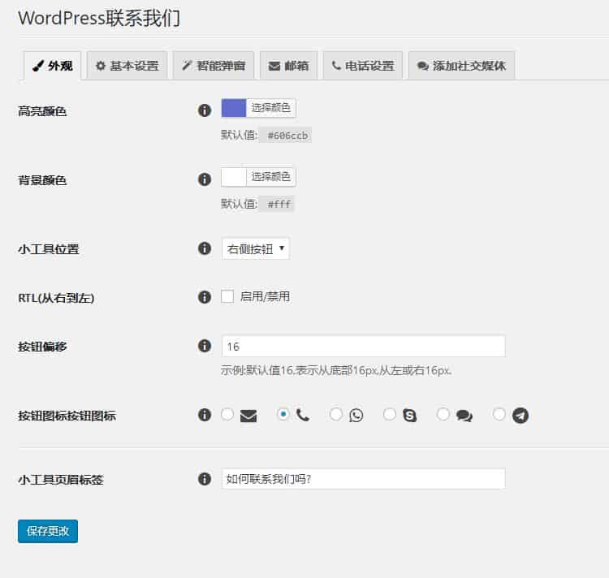Screen dimensions: 609x578
Task: Click the envelope button icon
Action: pos(248,416)
